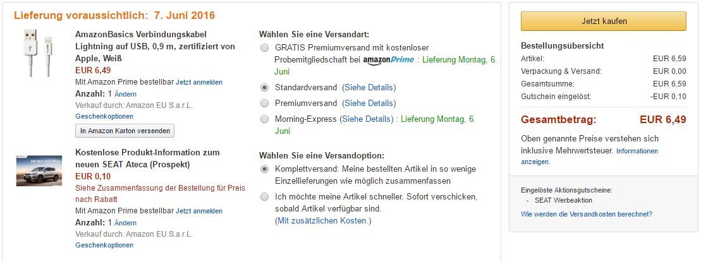Click the Mit zusätzlichen Kosten link
This screenshot has width=701, height=262.
(323, 220)
